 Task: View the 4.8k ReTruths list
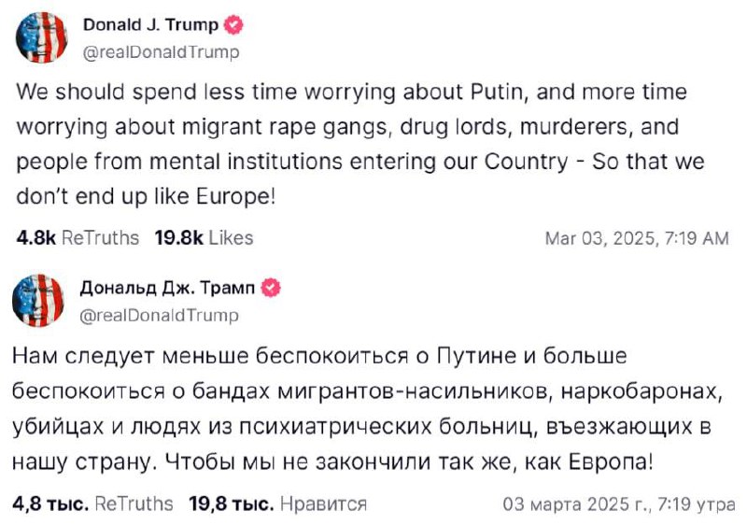[78, 238]
